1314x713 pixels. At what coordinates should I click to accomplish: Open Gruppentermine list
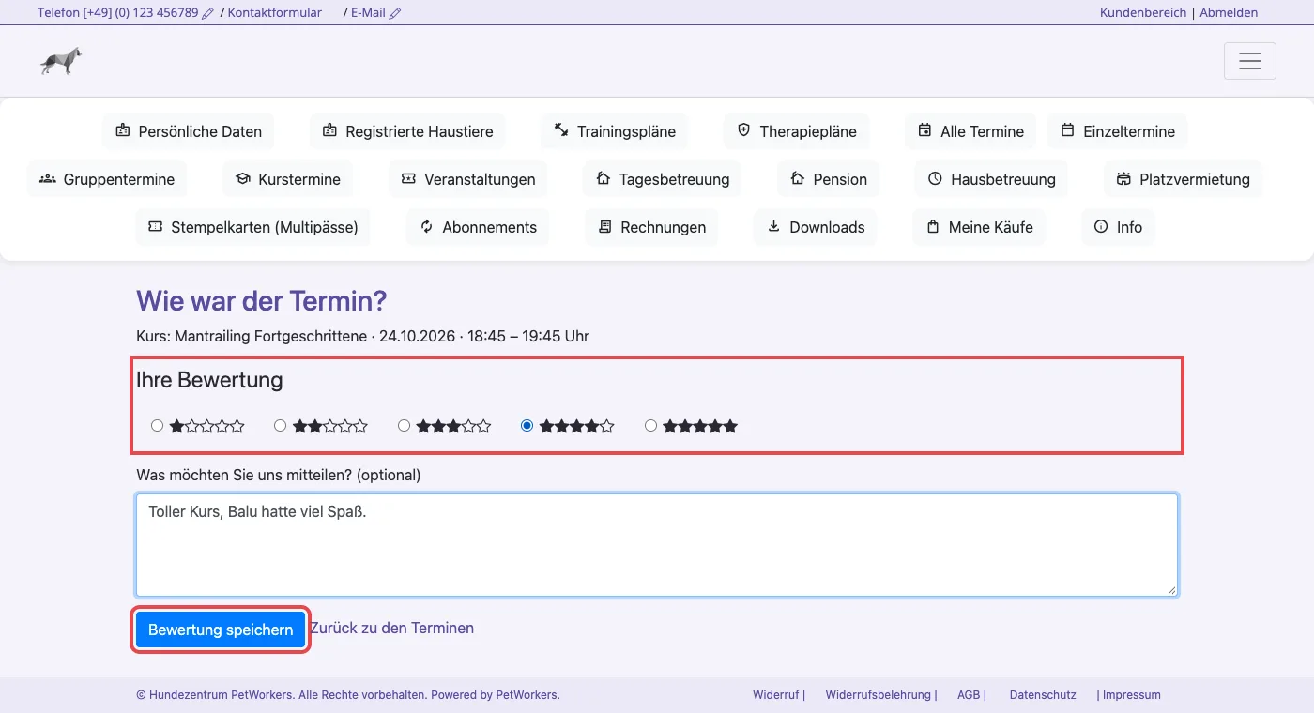[107, 179]
